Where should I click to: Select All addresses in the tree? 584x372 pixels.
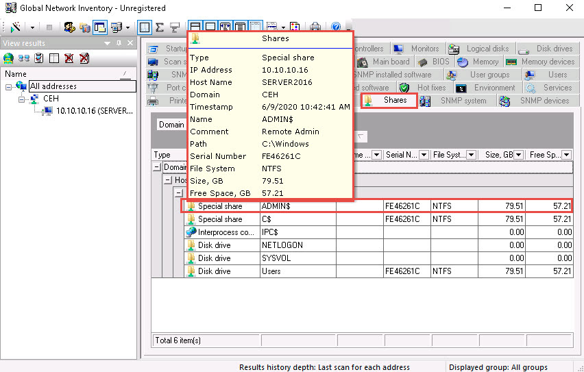coord(82,86)
